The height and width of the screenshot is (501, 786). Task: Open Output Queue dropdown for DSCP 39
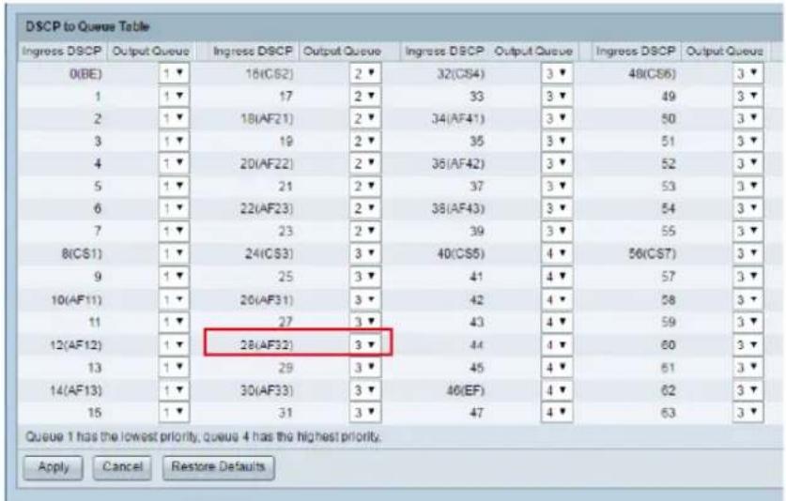[x=557, y=231]
